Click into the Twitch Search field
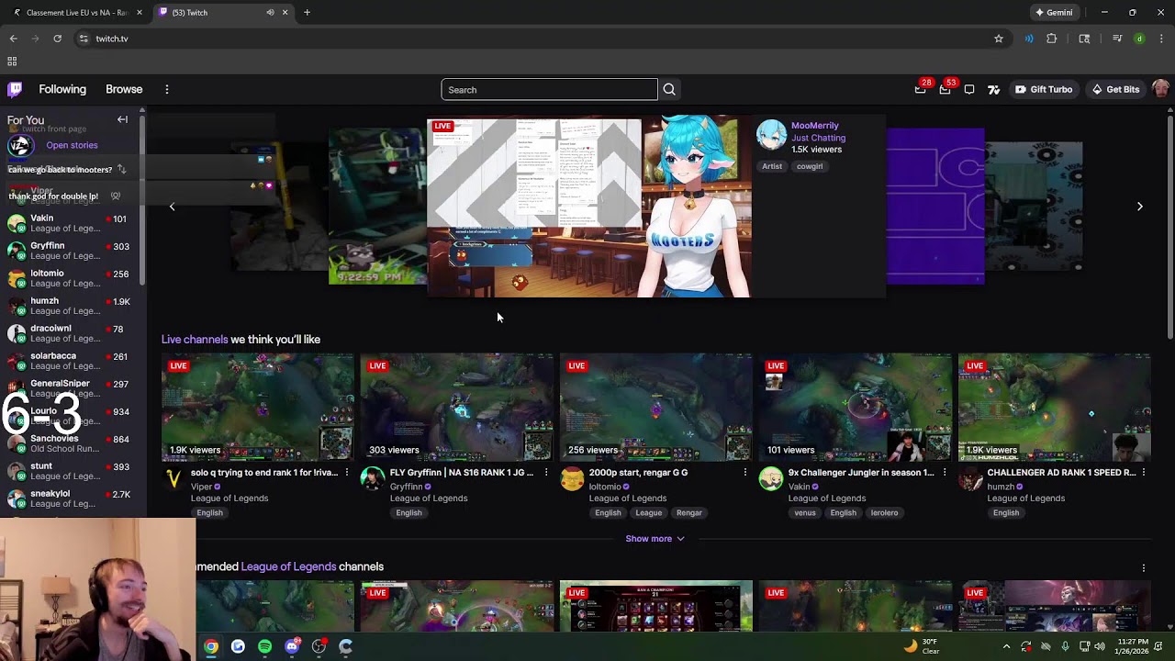The height and width of the screenshot is (661, 1175). (549, 89)
